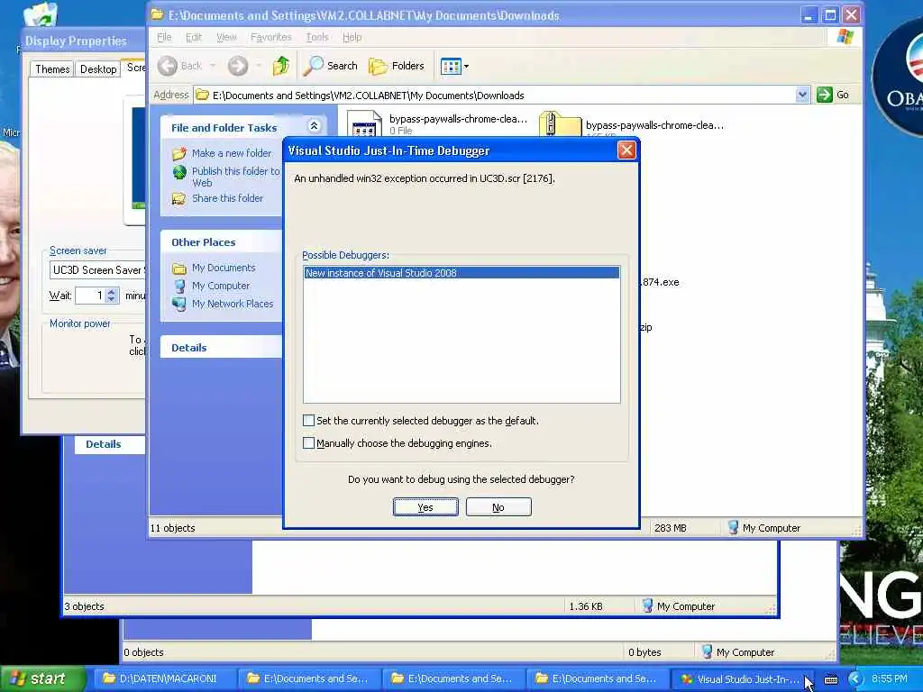This screenshot has width=923, height=692.
Task: Open the My Documents link in Other Places
Action: tap(224, 268)
